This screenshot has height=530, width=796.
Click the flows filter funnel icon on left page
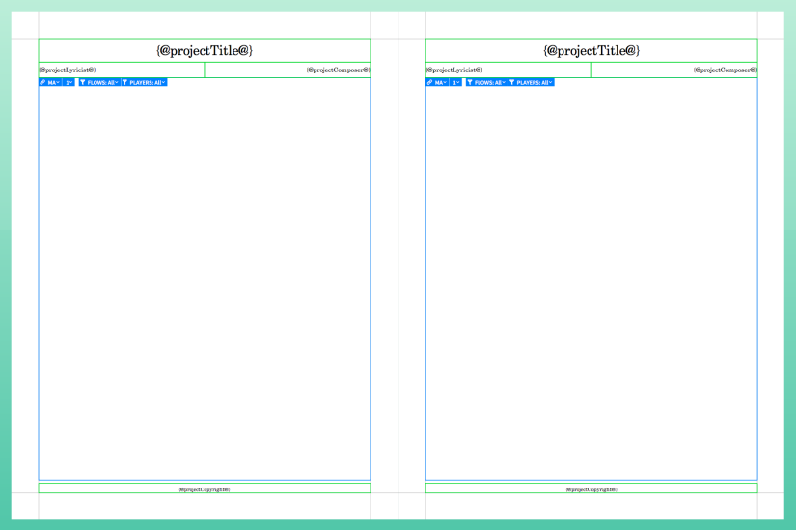coord(83,83)
